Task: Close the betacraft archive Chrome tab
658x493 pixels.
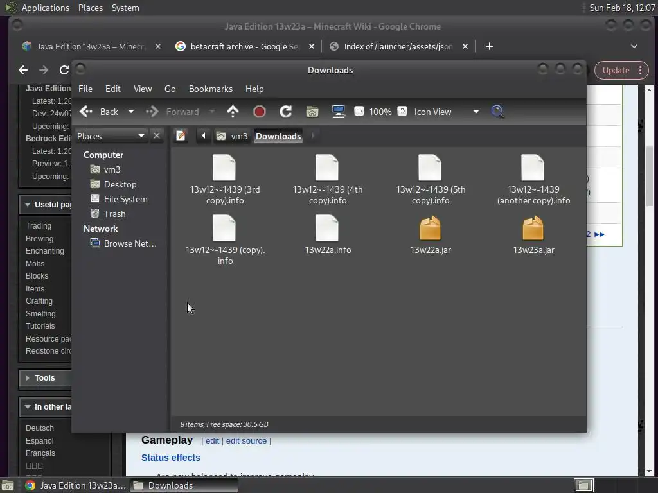Action: coord(312,46)
